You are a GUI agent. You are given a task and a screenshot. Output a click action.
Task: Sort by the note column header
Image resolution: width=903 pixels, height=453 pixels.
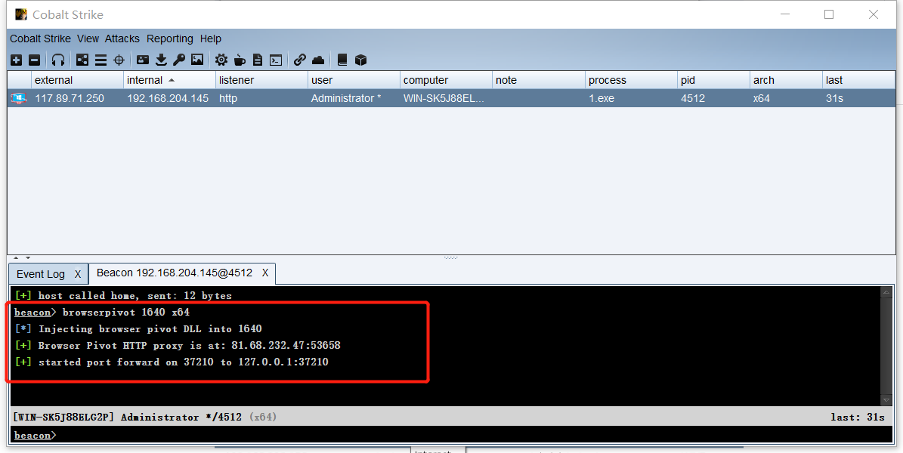coord(539,80)
